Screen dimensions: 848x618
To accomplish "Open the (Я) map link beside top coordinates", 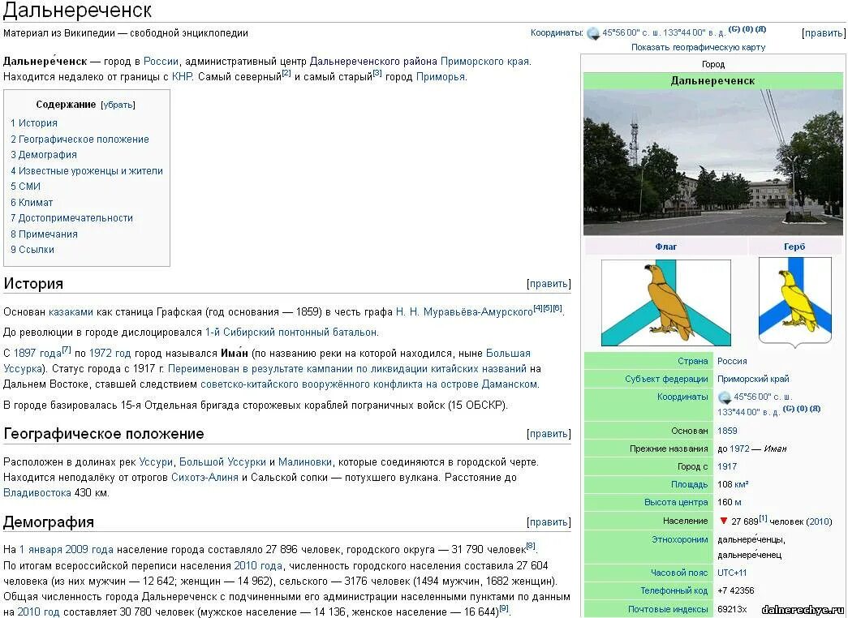I will tap(760, 29).
